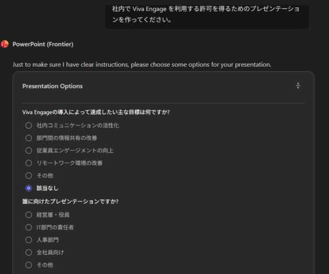Click the clear instructions message text
The height and width of the screenshot is (274, 329).
click(141, 65)
